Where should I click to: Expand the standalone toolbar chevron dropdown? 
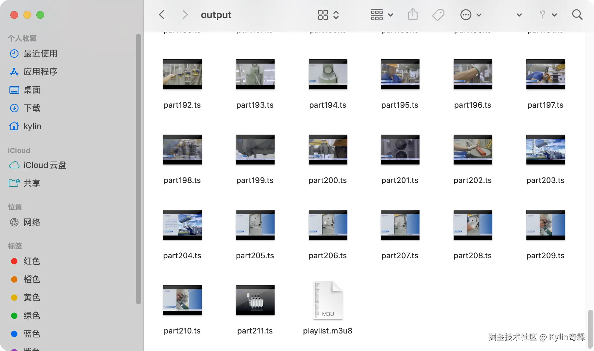tap(519, 15)
